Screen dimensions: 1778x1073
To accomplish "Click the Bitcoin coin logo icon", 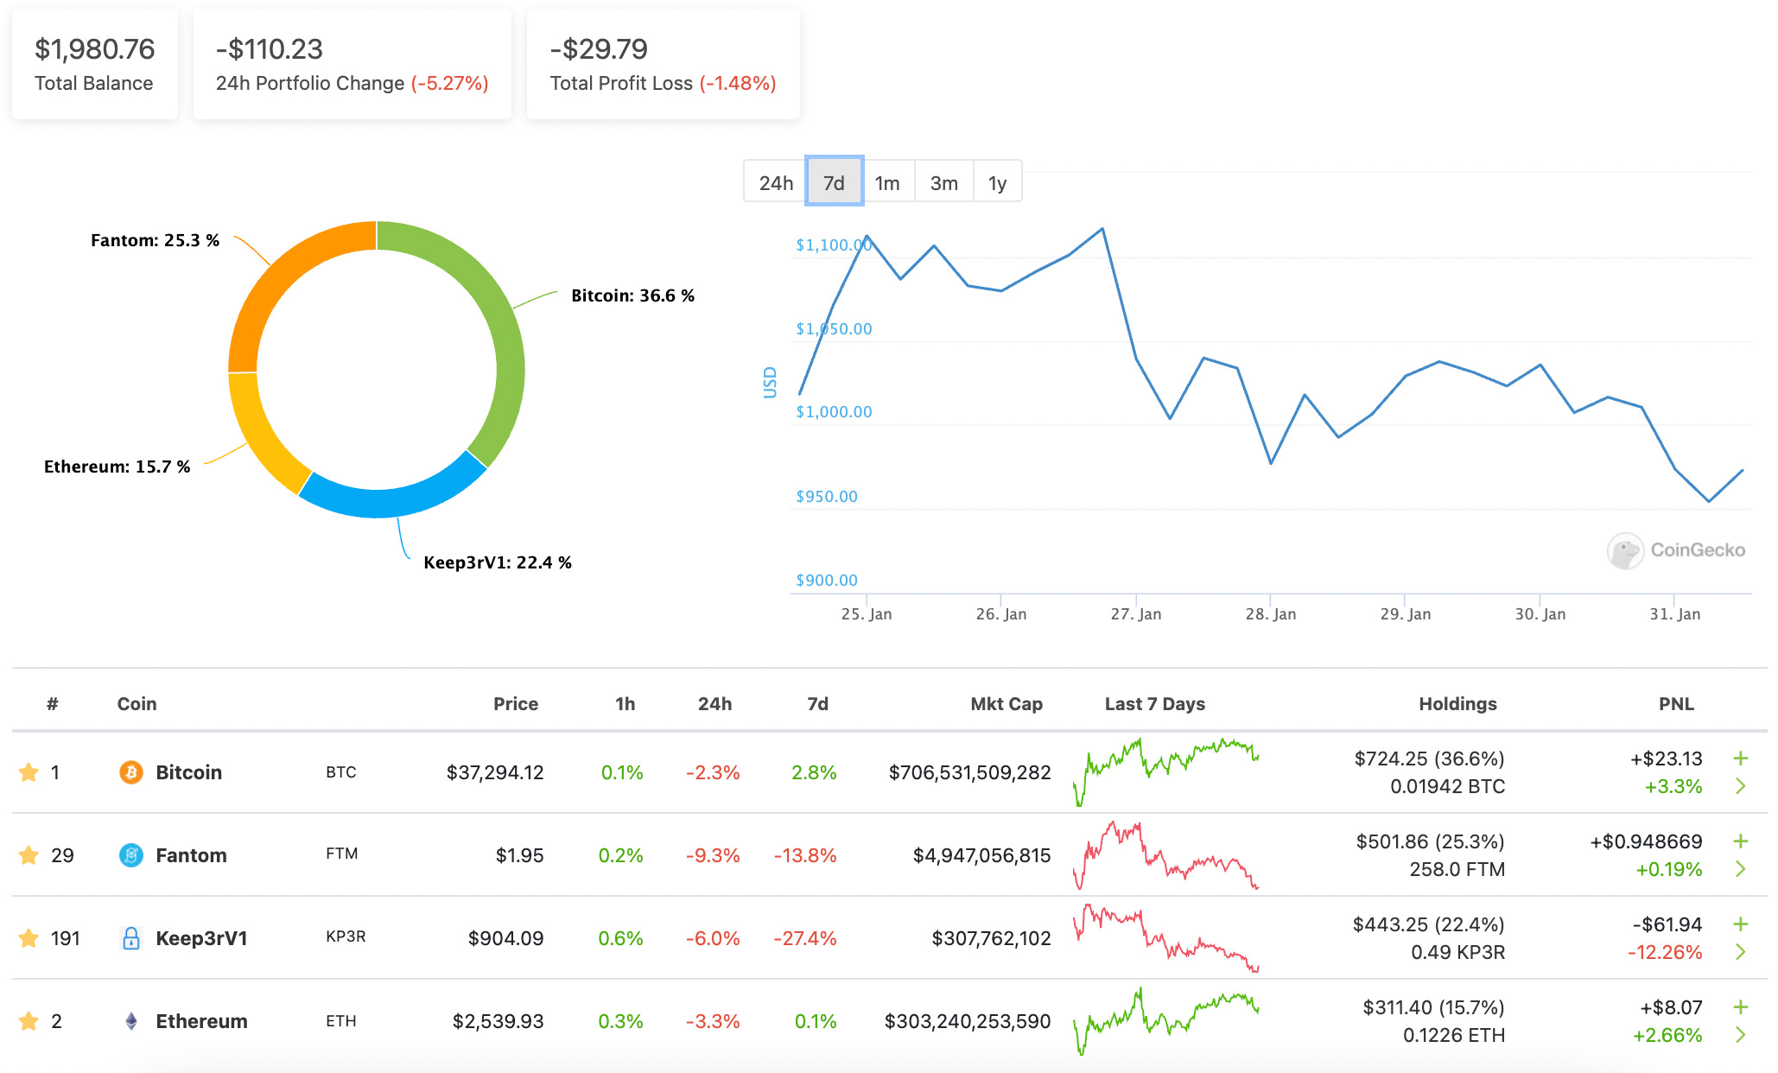I will coord(131,772).
